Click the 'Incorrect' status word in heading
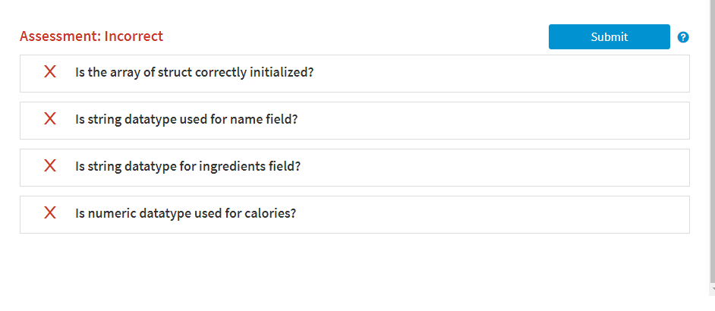Image resolution: width=715 pixels, height=311 pixels. [134, 36]
